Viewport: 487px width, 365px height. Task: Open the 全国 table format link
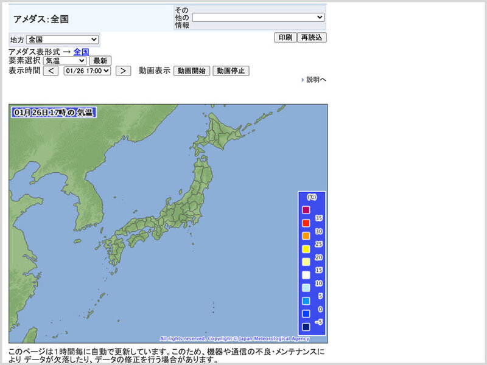[82, 52]
